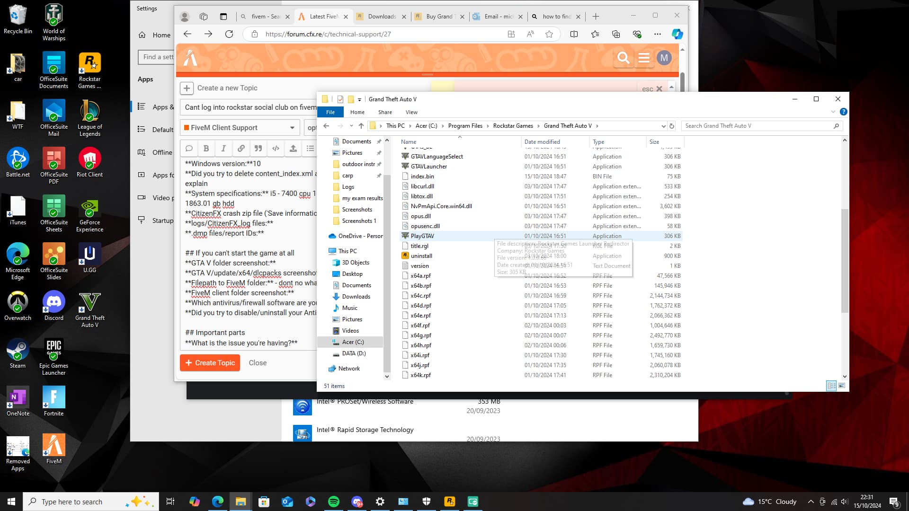This screenshot has width=909, height=511.
Task: Dismiss the composer with esc button
Action: (652, 88)
